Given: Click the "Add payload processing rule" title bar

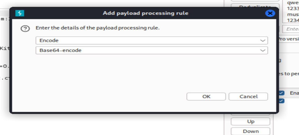Looking at the screenshot, I should click(145, 13).
